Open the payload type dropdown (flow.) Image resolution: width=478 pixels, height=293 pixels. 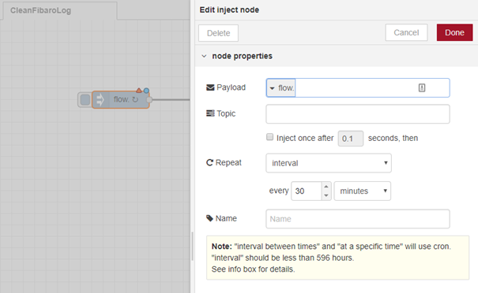click(x=280, y=88)
